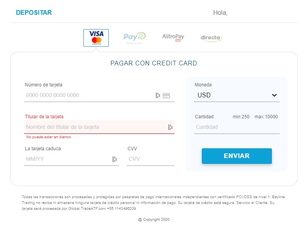Open the Moneda USD currency dropdown
This screenshot has width=307, height=225.
[x=237, y=95]
